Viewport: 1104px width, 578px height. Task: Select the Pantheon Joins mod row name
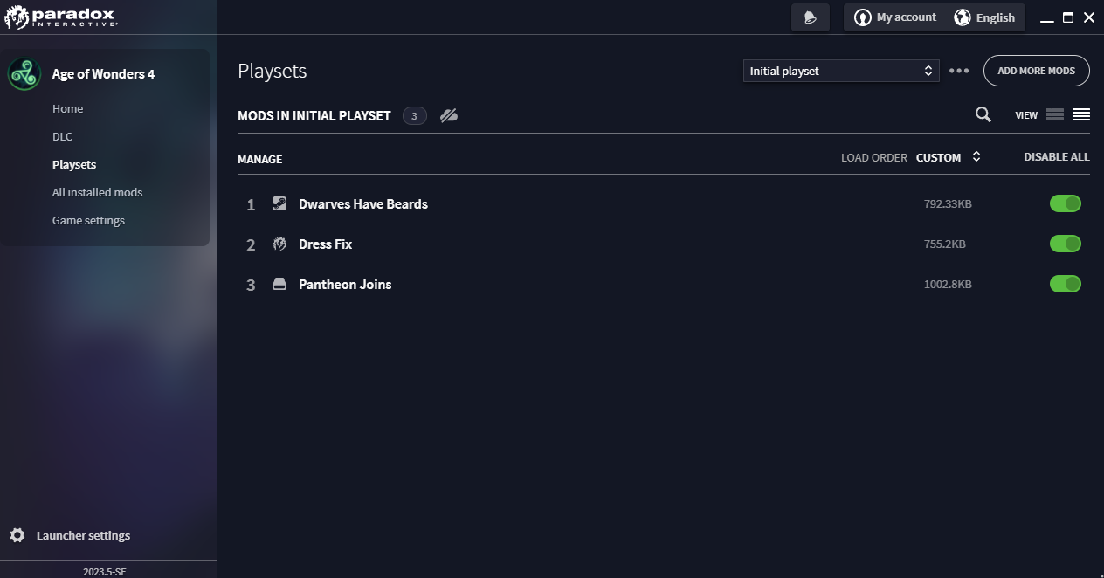345,284
